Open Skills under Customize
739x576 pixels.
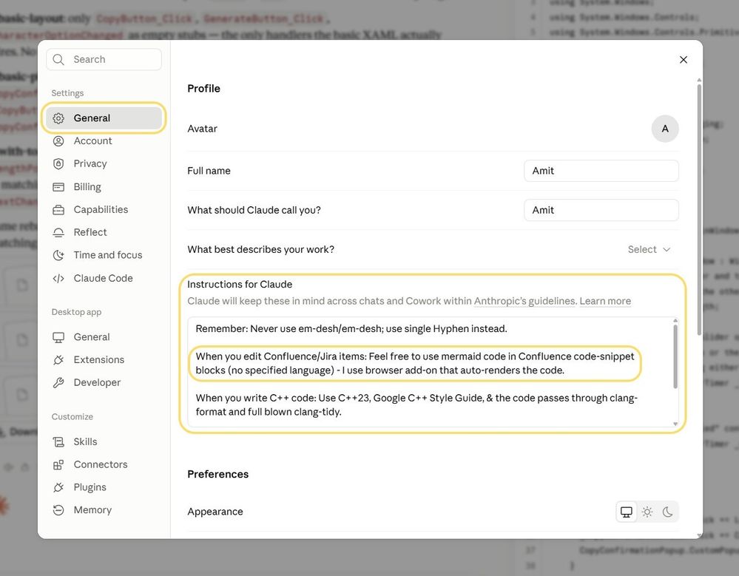[x=104, y=441]
